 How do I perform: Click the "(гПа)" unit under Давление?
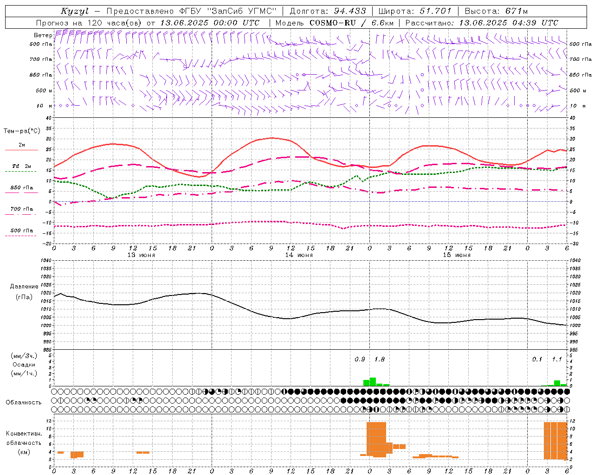24,297
